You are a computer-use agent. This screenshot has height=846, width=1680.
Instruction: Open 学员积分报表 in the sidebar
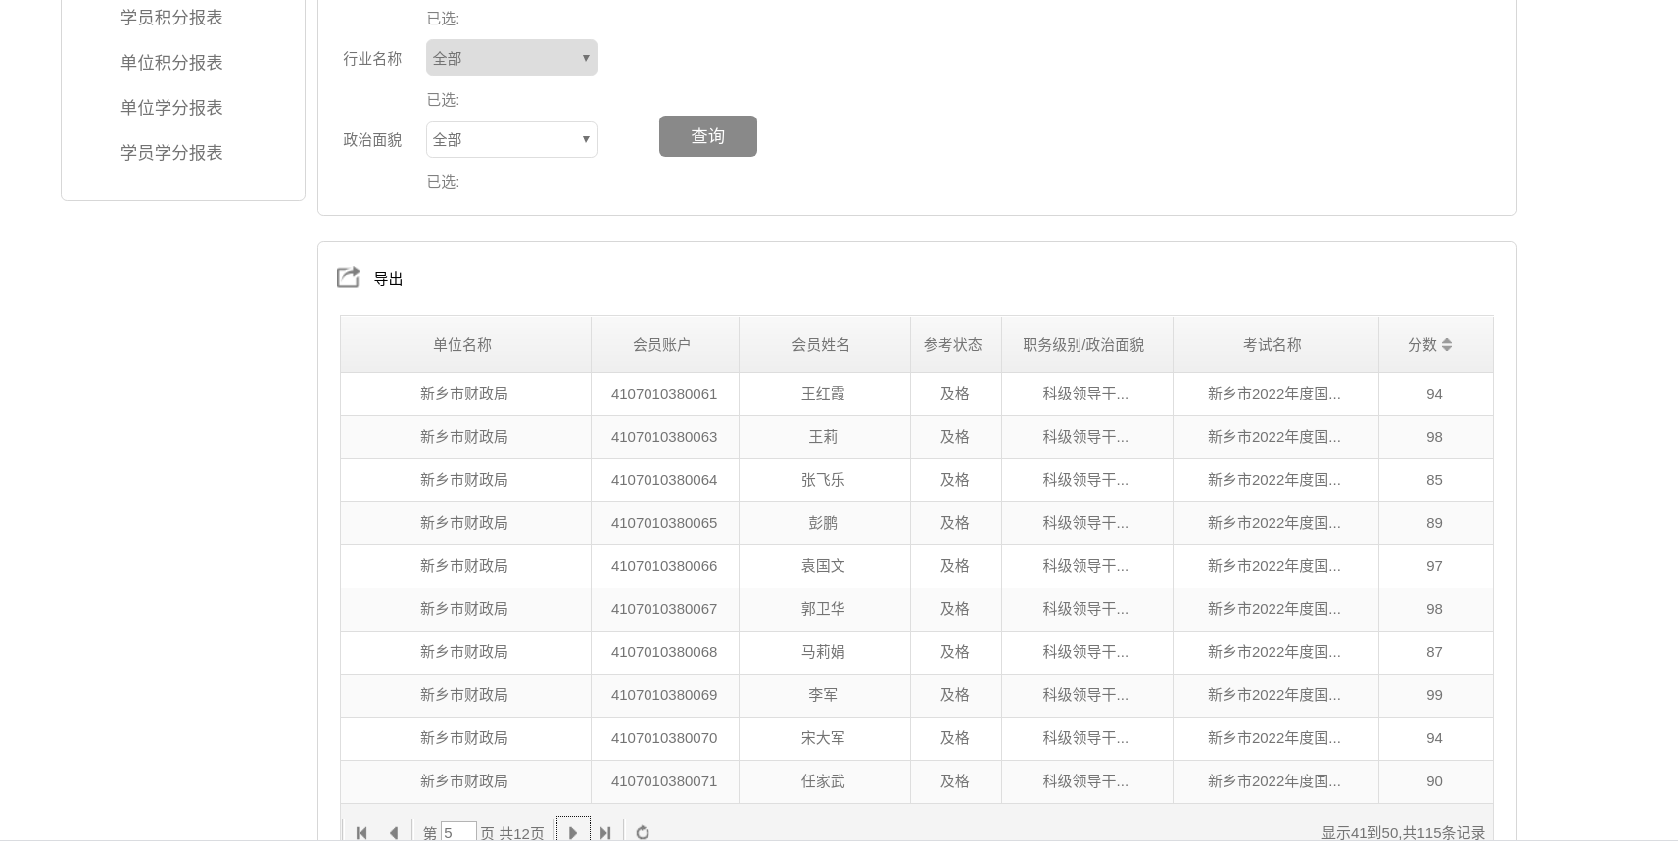(x=171, y=18)
